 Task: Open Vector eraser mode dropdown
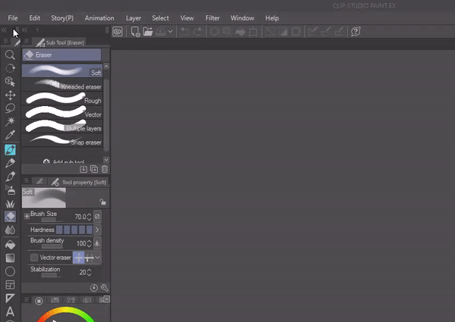98,258
